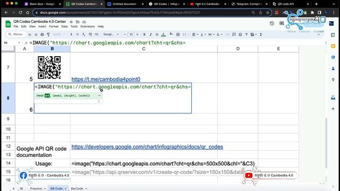Screen dimensions: 340x191
Task: Switch to the Untitled document browser tab
Action: 125,4
